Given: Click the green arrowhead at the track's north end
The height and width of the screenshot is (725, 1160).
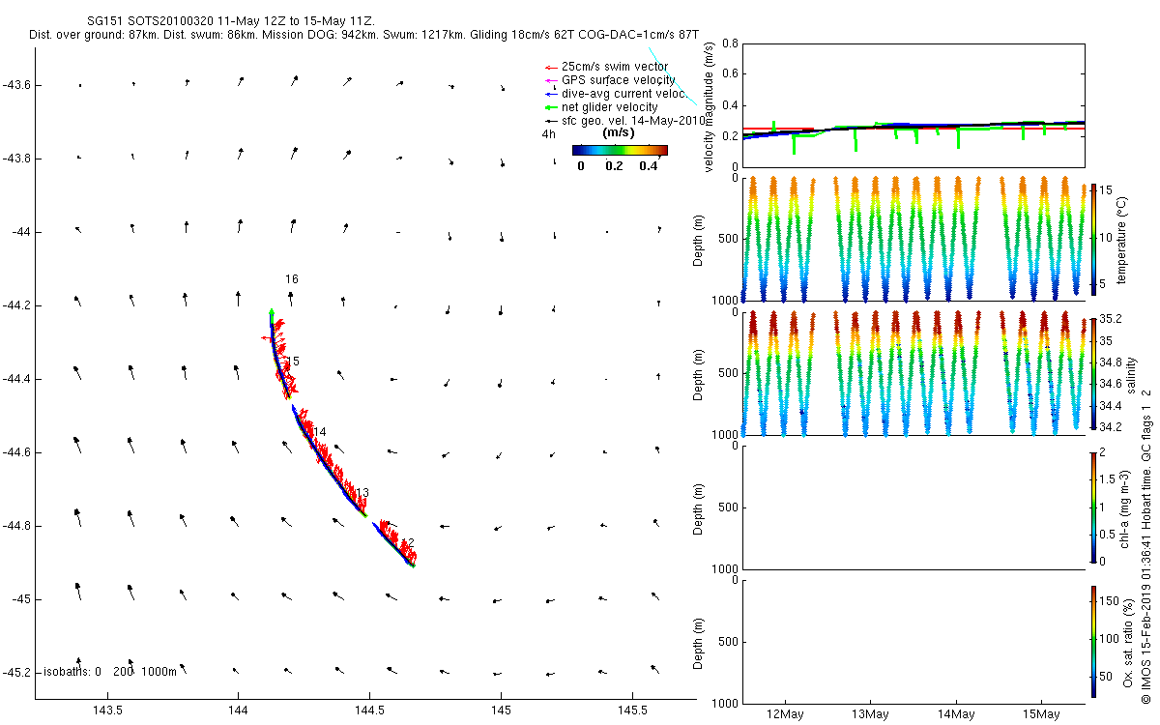Looking at the screenshot, I should (x=272, y=311).
